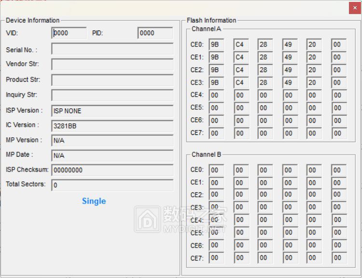This screenshot has height=278, width=362.
Task: Click Channel A CE7 last byte field
Action: 339,133
